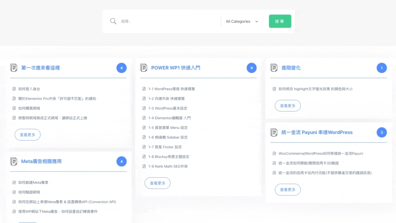396x223 pixels.
Task: Click the article icon next to 統一金流如何開啟/關閉信用卡3D驗證
Action: (274, 163)
